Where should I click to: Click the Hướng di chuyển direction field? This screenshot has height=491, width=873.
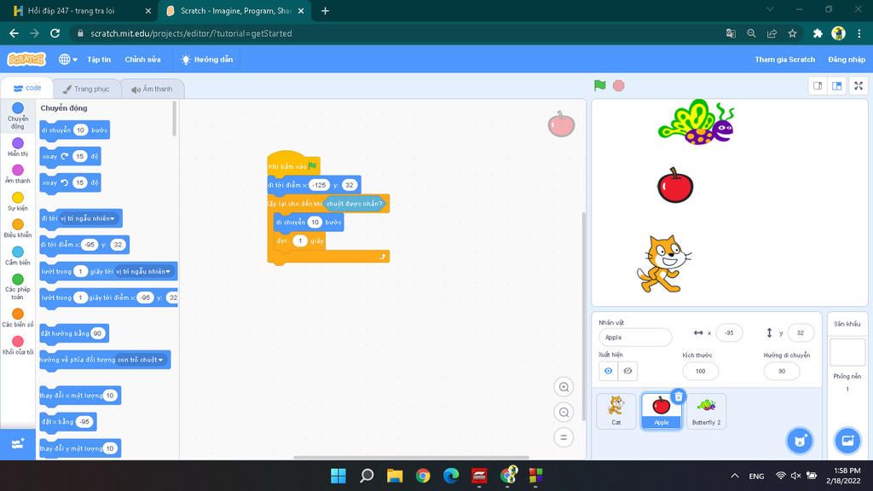tap(781, 371)
